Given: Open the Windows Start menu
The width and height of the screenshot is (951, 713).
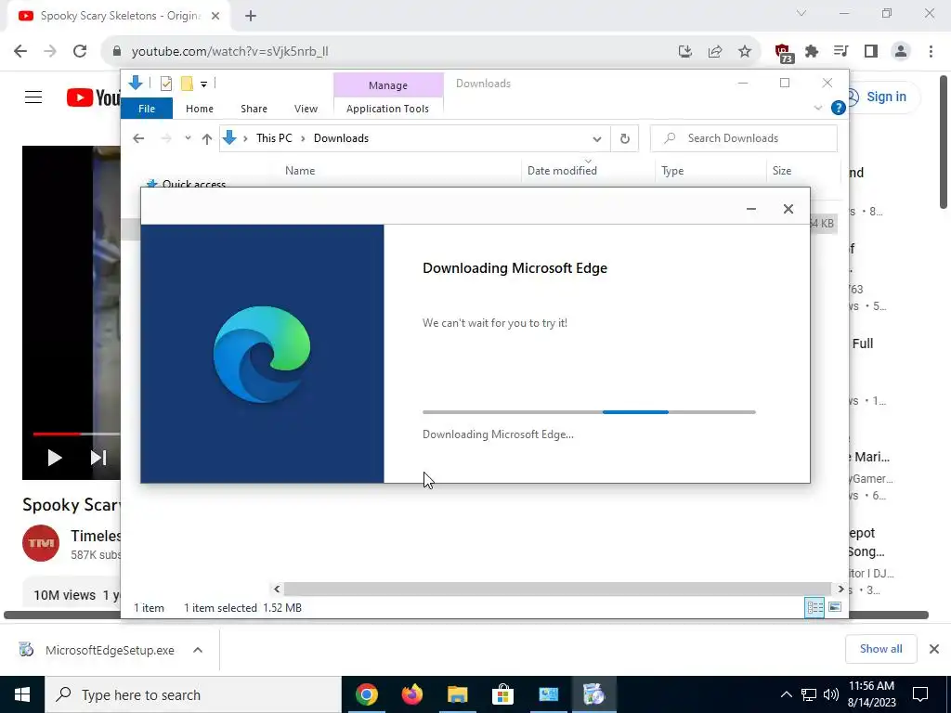Looking at the screenshot, I should (22, 694).
